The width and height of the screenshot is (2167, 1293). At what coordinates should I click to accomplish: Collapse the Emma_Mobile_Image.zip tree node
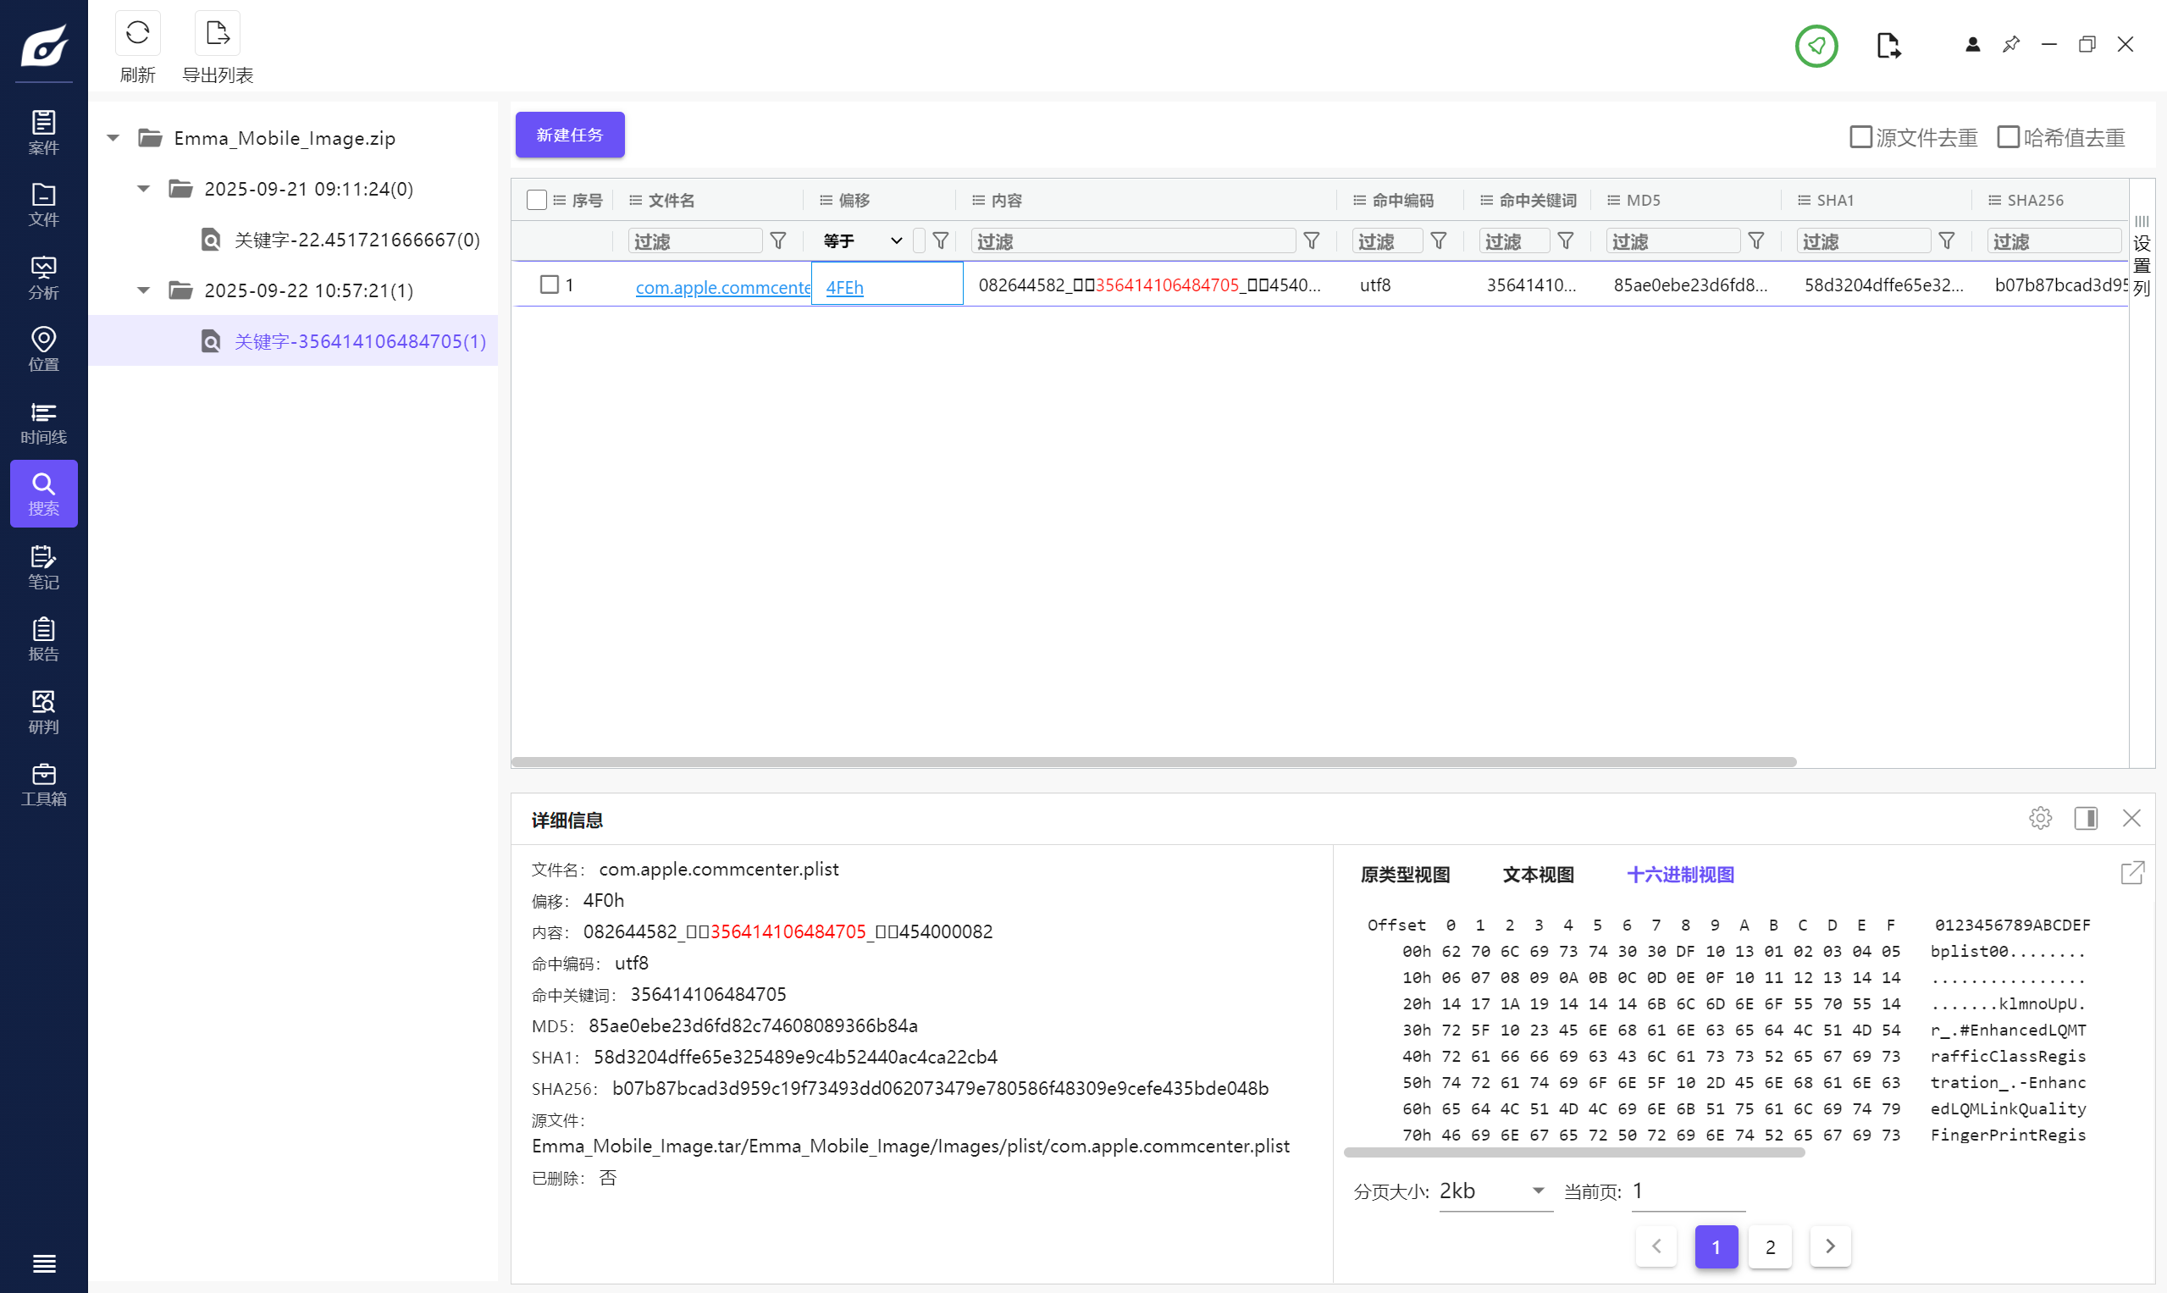pyautogui.click(x=113, y=138)
